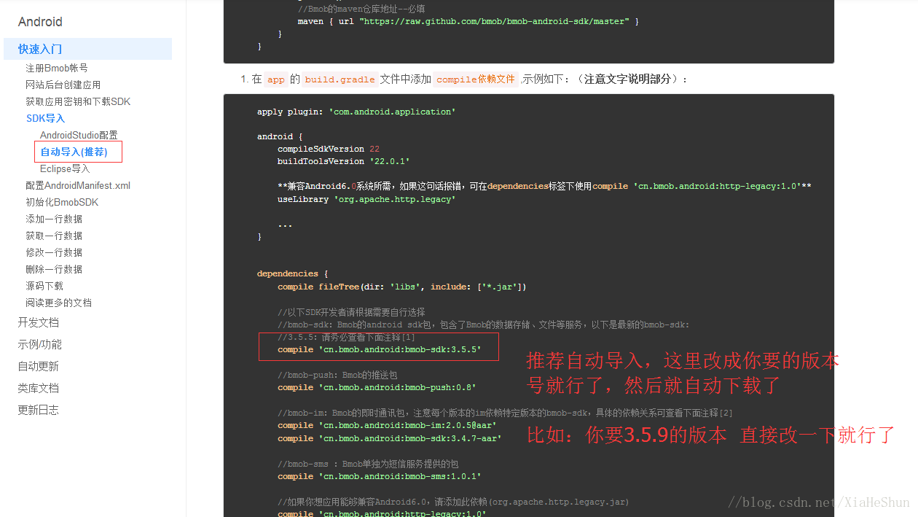Click the bmob-sdk:3.5.5 compile line
The width and height of the screenshot is (918, 517).
pos(380,349)
